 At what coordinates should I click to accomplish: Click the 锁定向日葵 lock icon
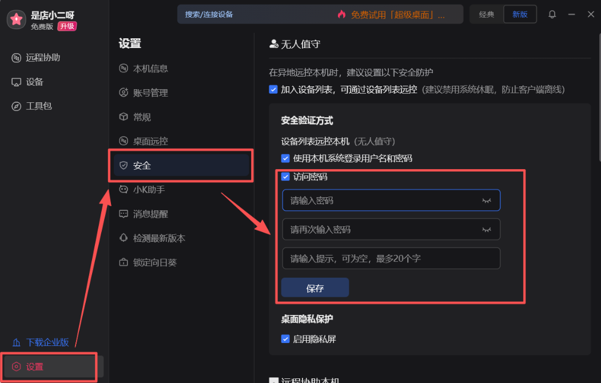pos(124,262)
